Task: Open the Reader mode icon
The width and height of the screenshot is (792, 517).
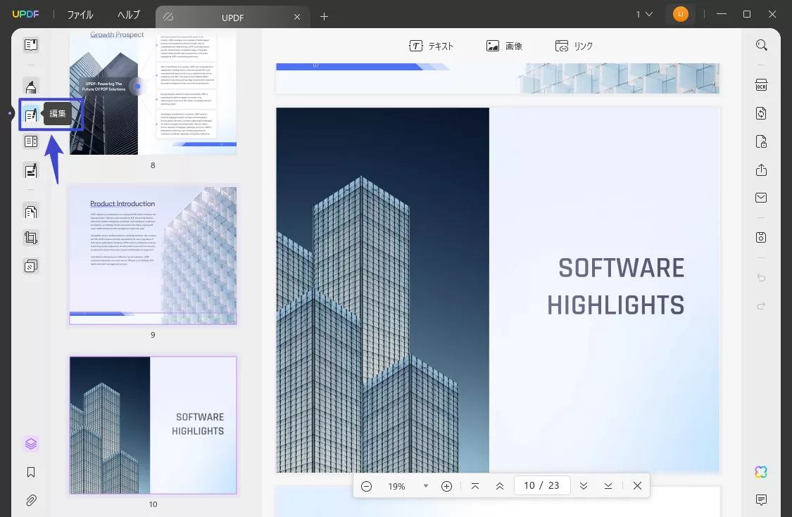Action: [31, 45]
